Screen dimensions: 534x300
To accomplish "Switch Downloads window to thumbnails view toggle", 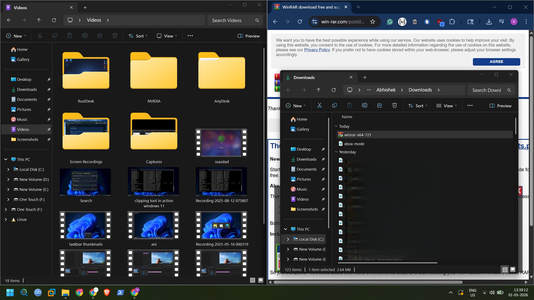I will click(513, 269).
